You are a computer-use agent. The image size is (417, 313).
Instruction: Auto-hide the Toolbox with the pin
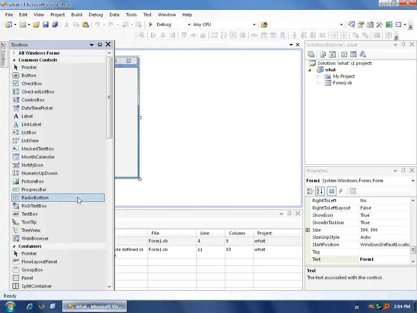pyautogui.click(x=100, y=45)
